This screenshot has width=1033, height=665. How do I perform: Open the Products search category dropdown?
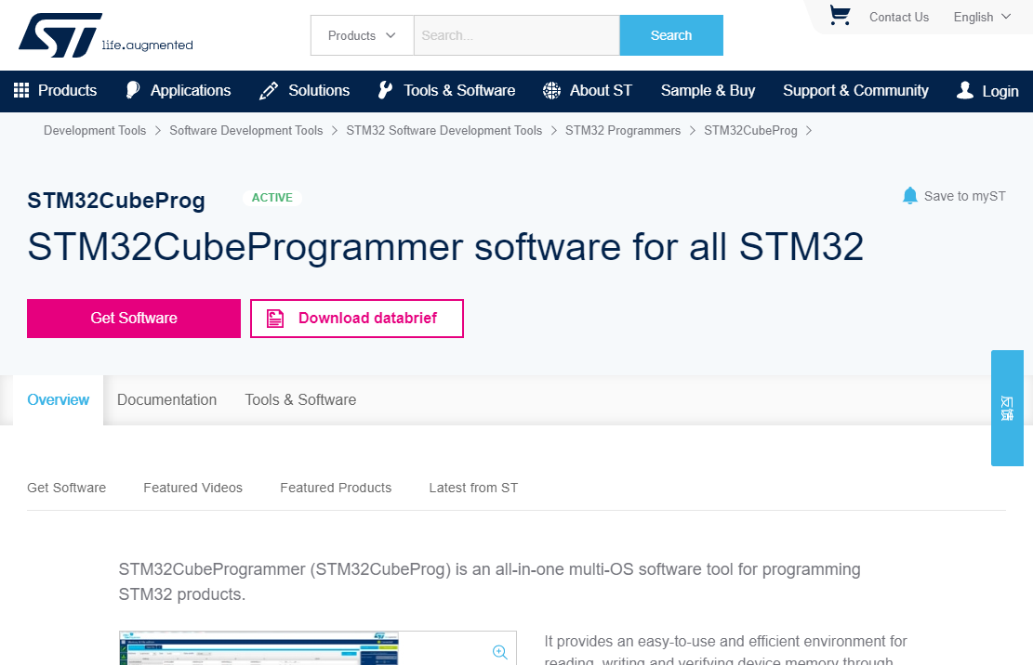pos(362,35)
